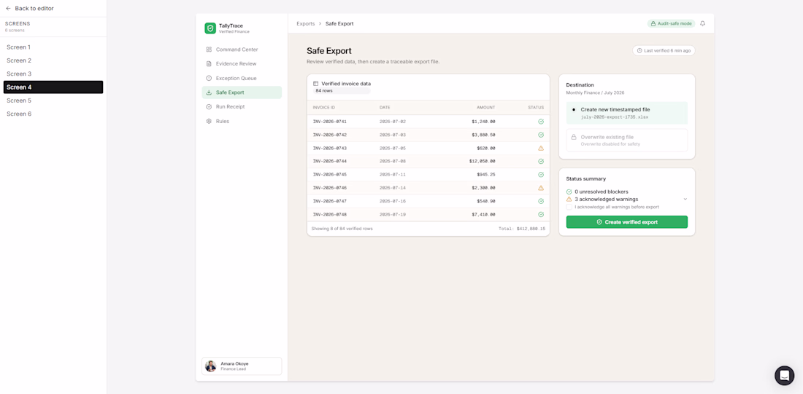Expand the acknowledged warnings chevron

(685, 199)
